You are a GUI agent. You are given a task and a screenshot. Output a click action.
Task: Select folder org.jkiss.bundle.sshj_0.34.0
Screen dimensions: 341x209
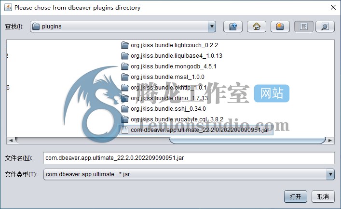[164, 109]
